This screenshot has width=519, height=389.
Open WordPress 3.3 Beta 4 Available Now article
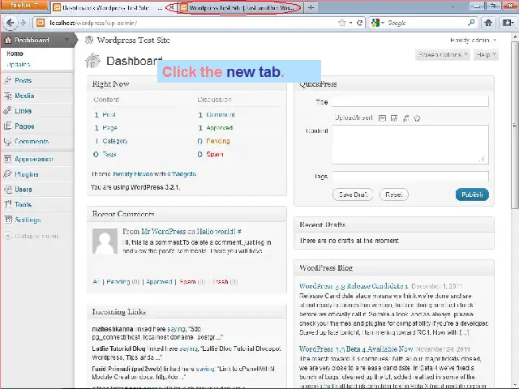pos(356,349)
